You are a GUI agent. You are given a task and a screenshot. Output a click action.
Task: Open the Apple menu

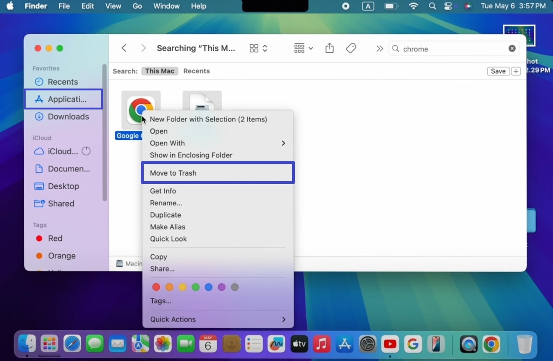[x=10, y=6]
